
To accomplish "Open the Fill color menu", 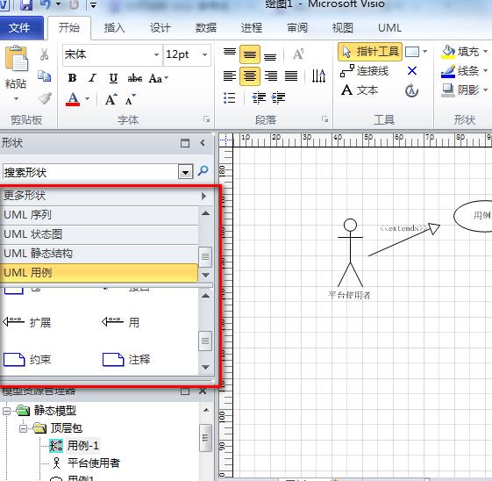I will [464, 52].
